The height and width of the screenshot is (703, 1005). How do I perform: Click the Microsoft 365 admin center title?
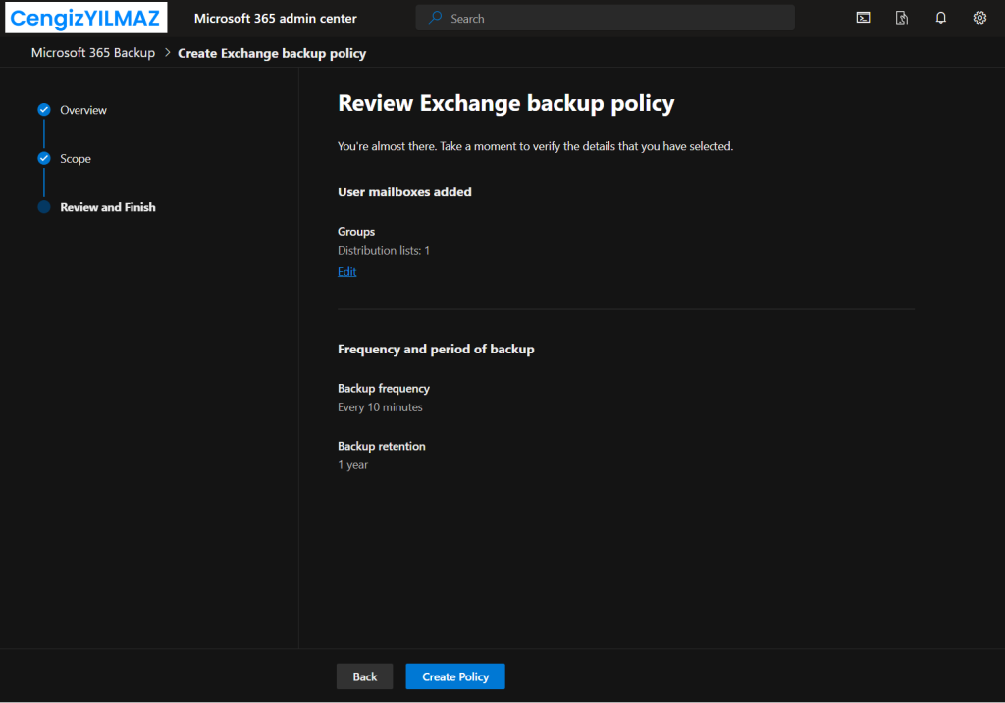point(276,19)
